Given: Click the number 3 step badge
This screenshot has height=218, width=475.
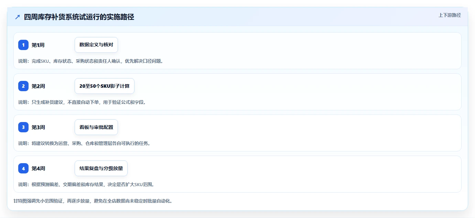Looking at the screenshot, I should pyautogui.click(x=23, y=127).
